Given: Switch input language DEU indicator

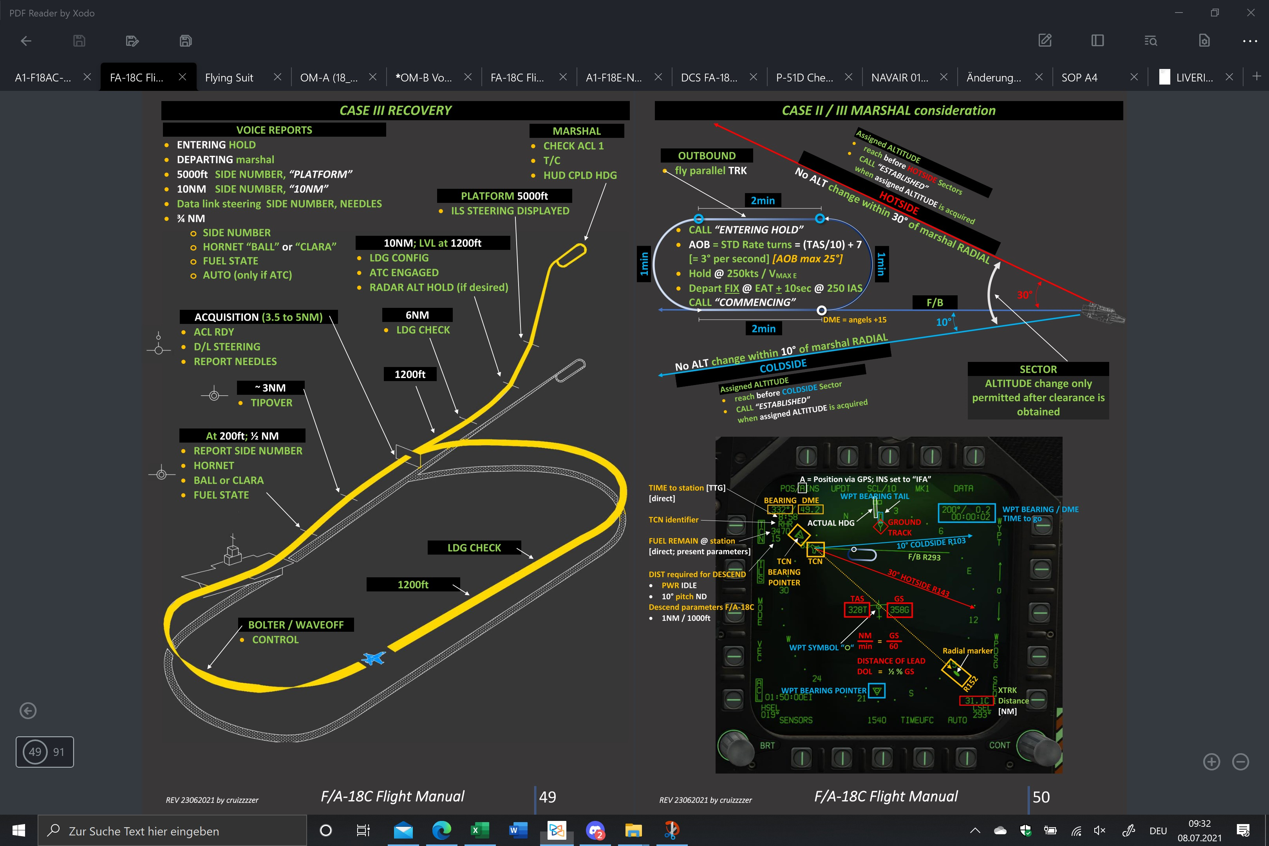Looking at the screenshot, I should (x=1158, y=831).
